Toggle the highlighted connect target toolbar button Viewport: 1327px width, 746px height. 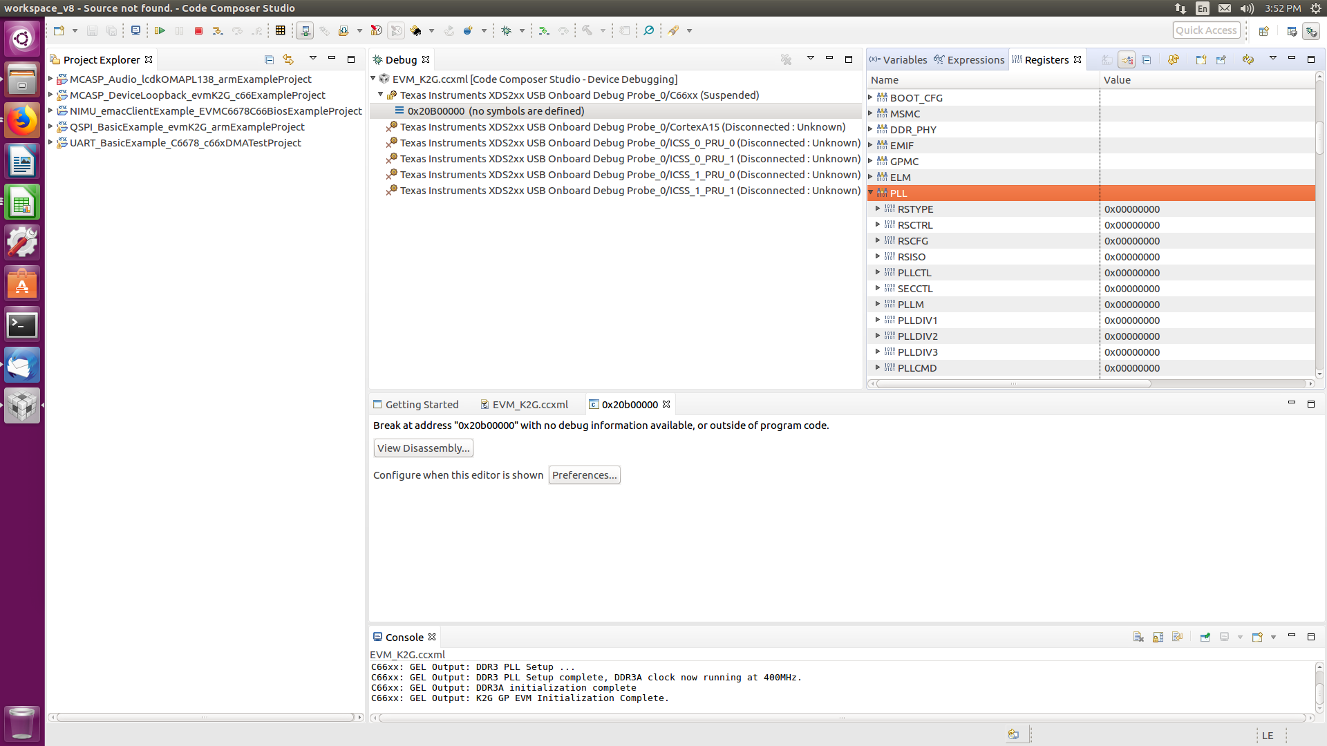(305, 31)
